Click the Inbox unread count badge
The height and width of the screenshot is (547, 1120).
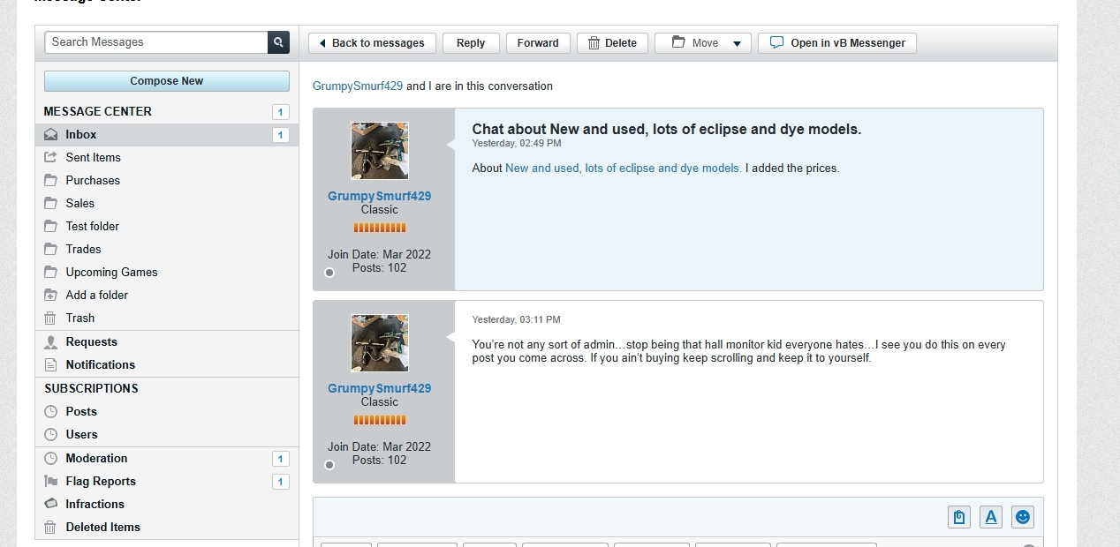pos(281,135)
